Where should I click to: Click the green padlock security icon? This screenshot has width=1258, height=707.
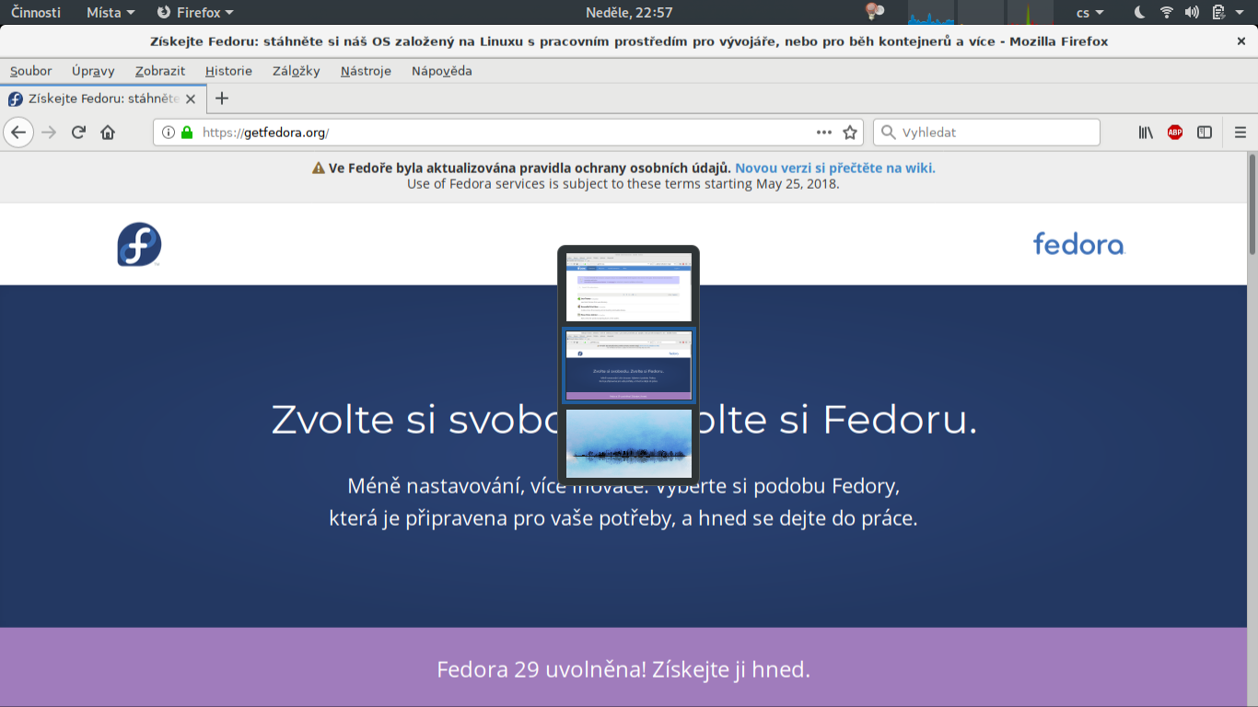point(187,133)
